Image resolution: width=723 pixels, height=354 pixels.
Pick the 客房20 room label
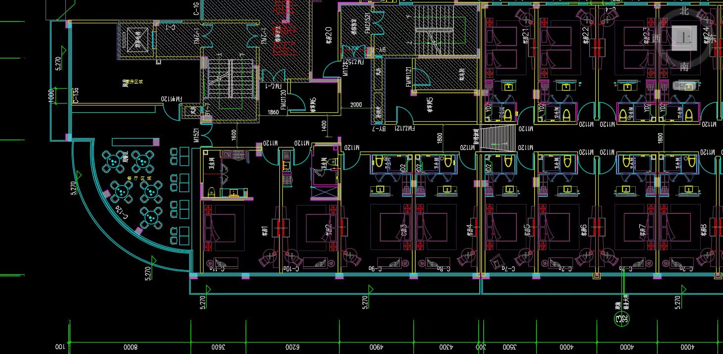(x=328, y=36)
